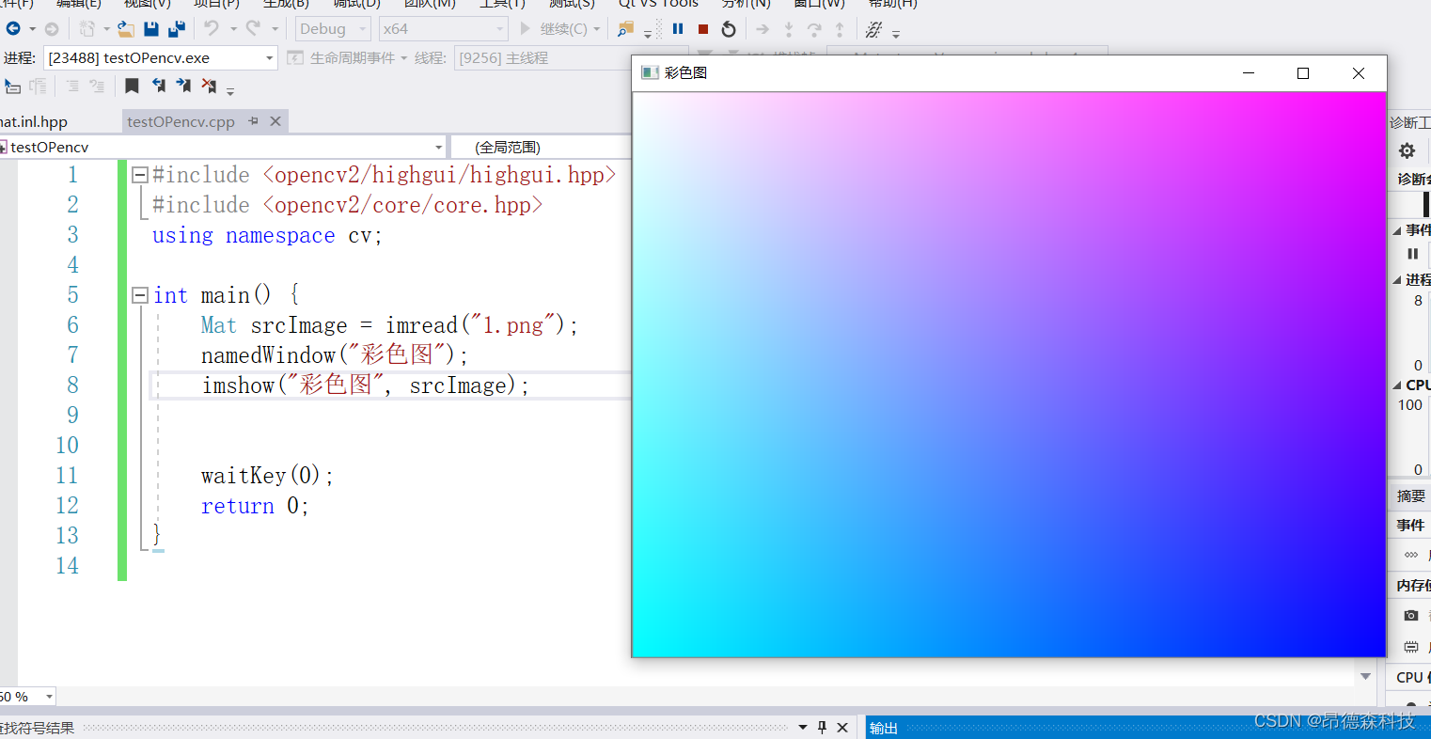
Task: Click the uncomment selection lines icon
Action: click(x=97, y=86)
